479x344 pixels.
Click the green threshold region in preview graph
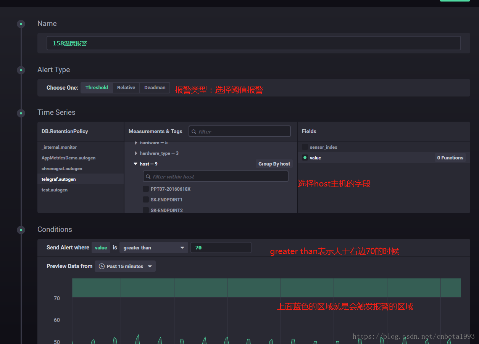tap(266, 288)
